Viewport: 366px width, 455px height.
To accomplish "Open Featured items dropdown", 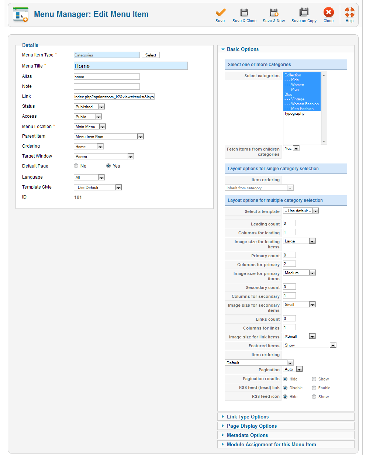I will pos(310,345).
